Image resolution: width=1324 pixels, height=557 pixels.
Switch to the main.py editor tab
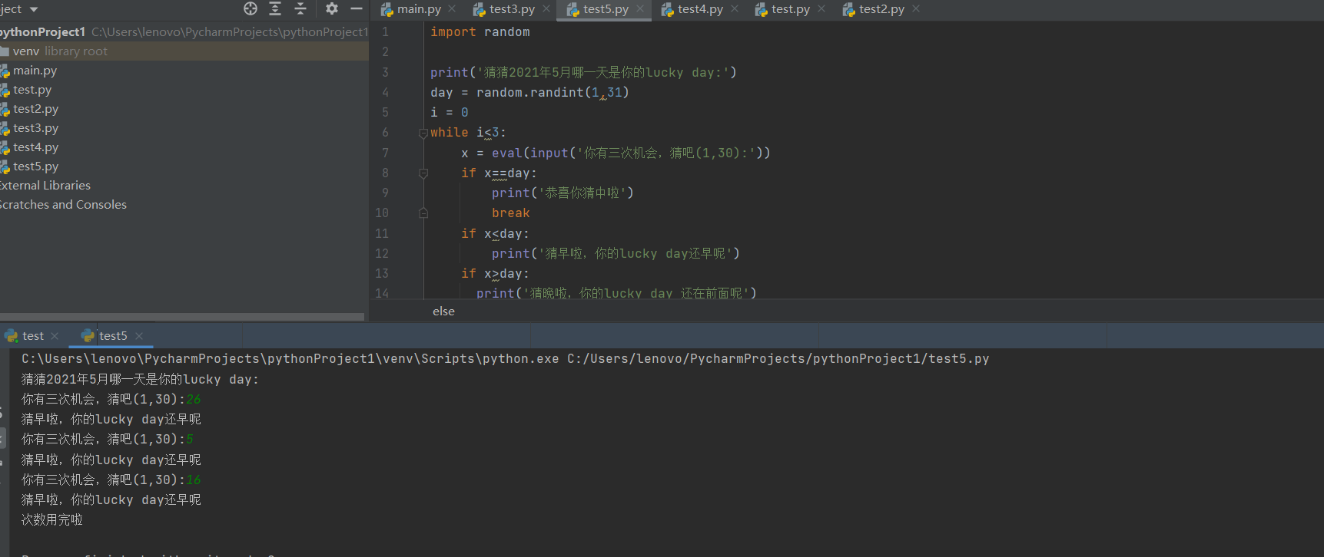(x=419, y=9)
